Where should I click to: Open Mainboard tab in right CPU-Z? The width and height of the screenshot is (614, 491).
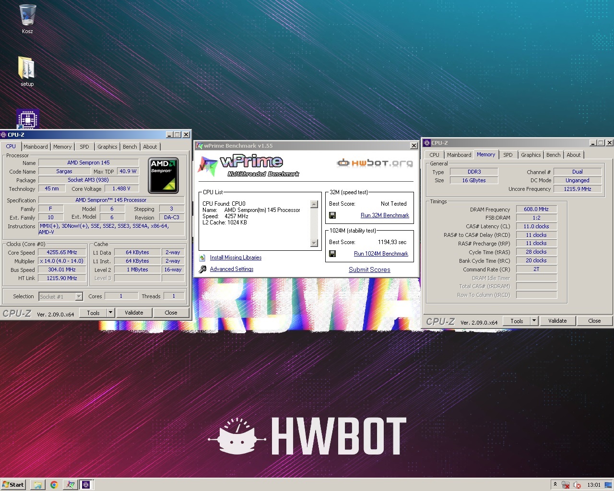[459, 155]
